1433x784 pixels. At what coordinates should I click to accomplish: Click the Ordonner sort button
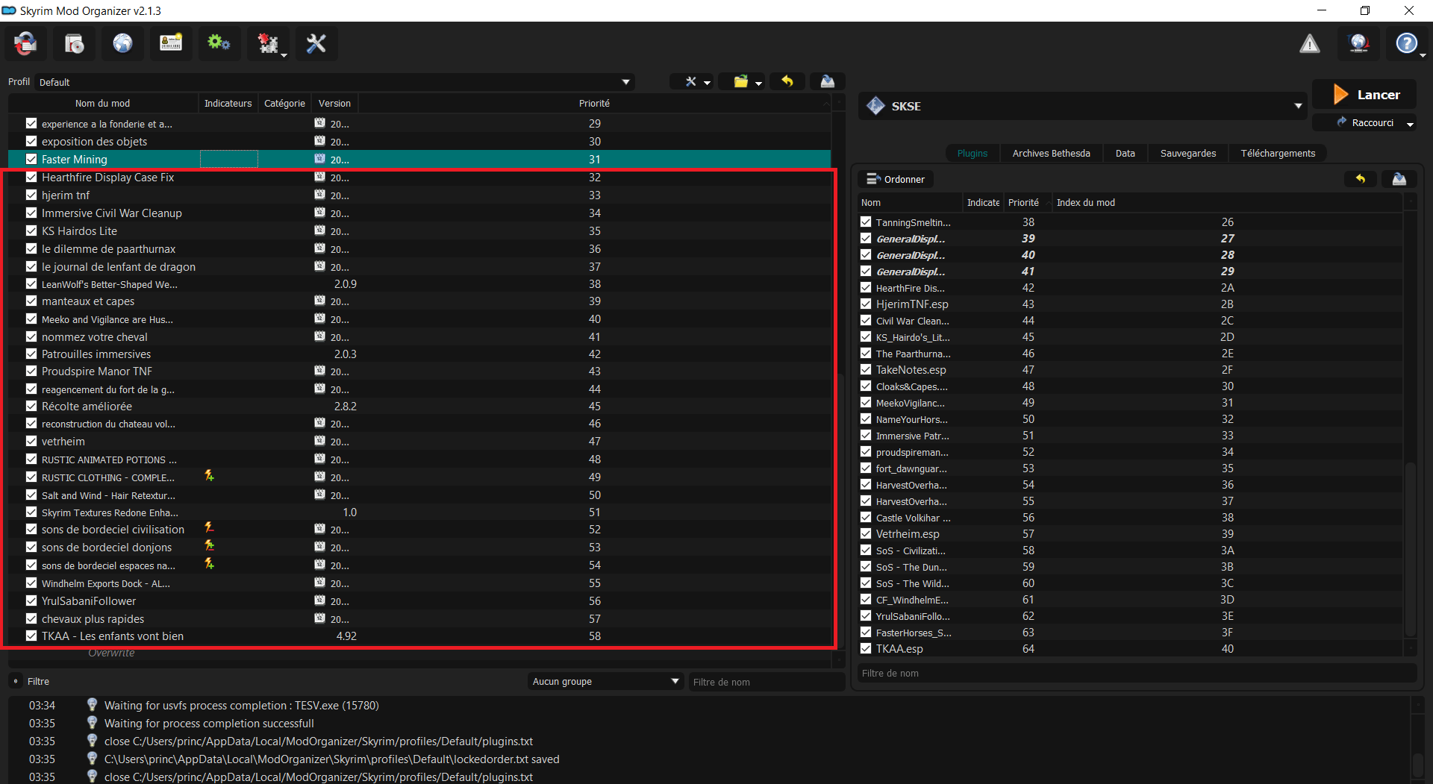coord(896,179)
